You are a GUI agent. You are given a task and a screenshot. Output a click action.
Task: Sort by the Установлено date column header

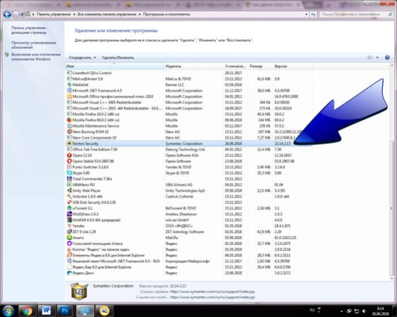(236, 66)
